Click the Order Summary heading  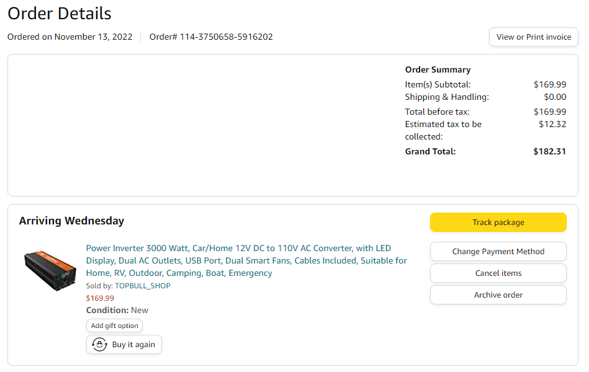(438, 69)
